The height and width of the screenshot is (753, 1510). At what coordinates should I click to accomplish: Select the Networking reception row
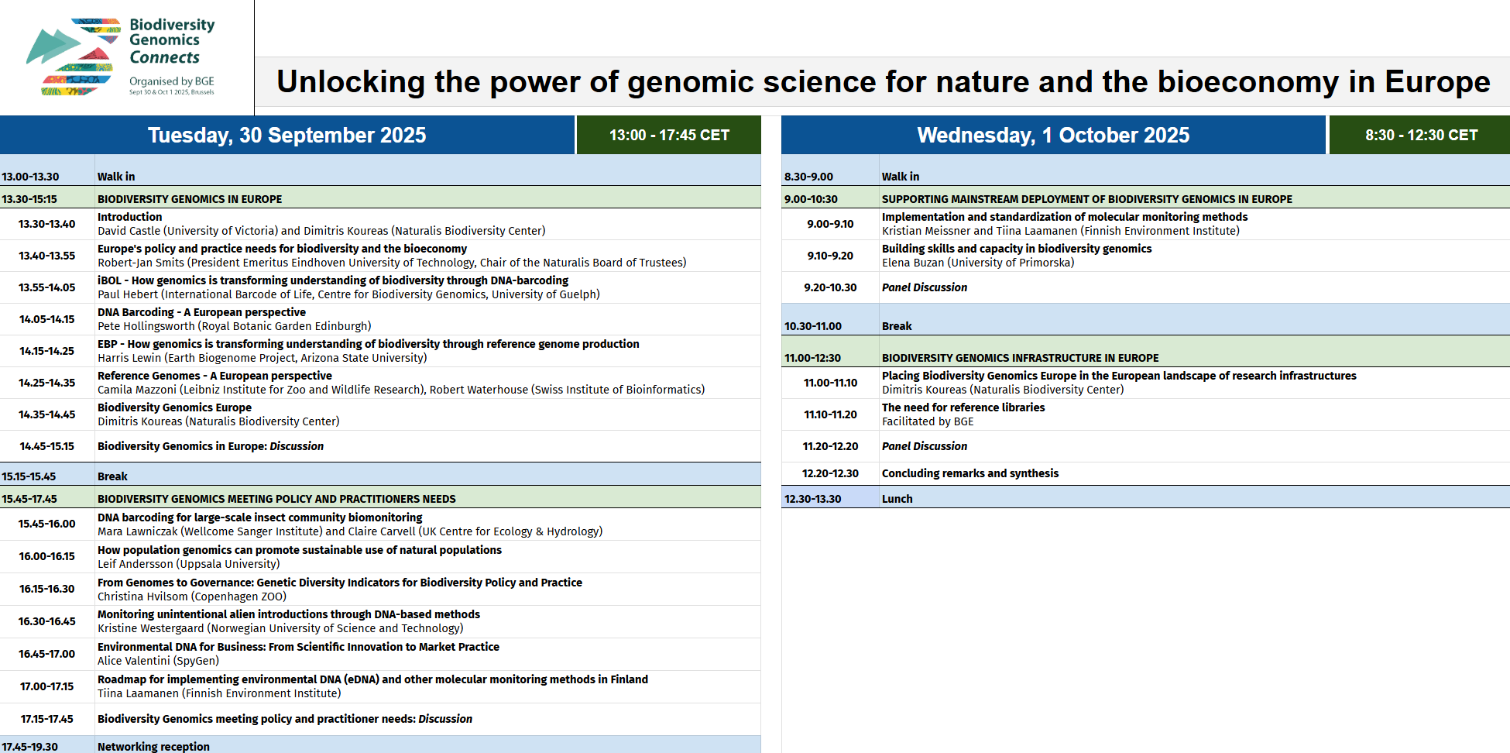(x=380, y=745)
